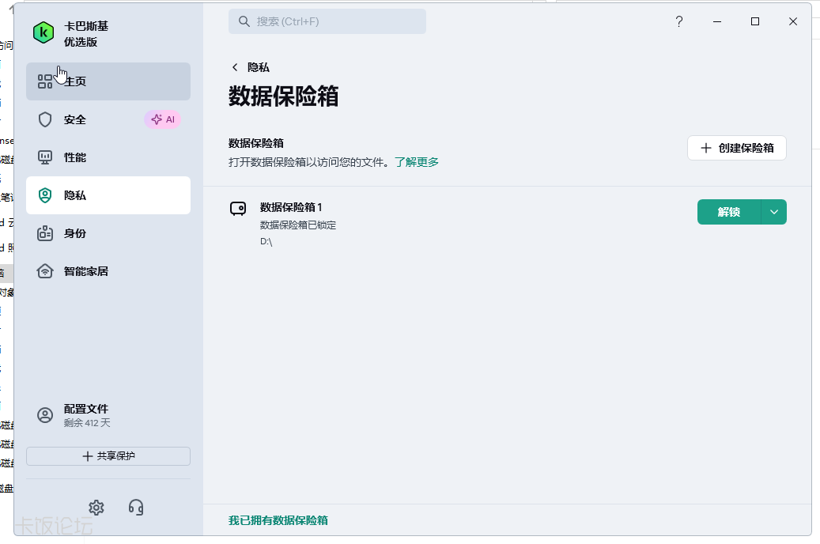Go back using the arrow before 隐私
Screen dimensions: 820x544
pyautogui.click(x=235, y=67)
